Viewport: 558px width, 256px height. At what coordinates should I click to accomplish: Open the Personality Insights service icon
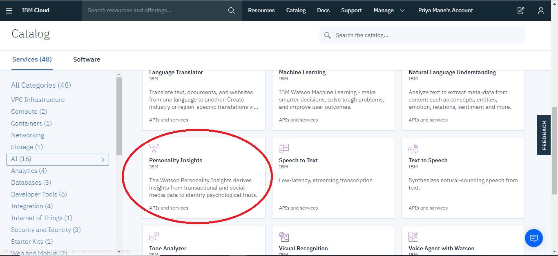coord(154,148)
